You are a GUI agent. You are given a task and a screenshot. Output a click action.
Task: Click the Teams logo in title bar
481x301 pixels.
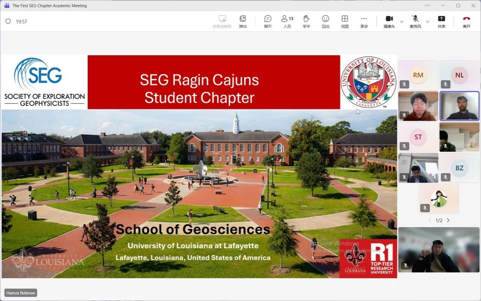6,6
